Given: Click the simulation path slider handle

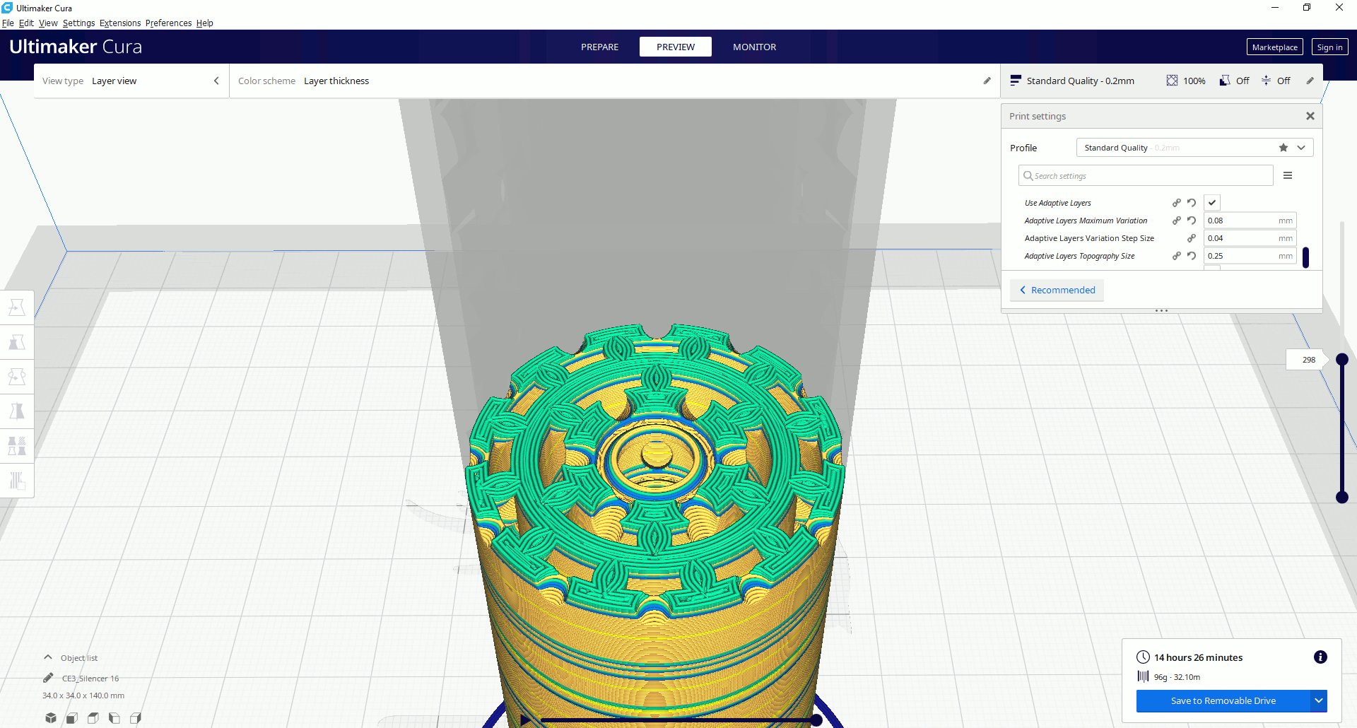Looking at the screenshot, I should [x=816, y=720].
